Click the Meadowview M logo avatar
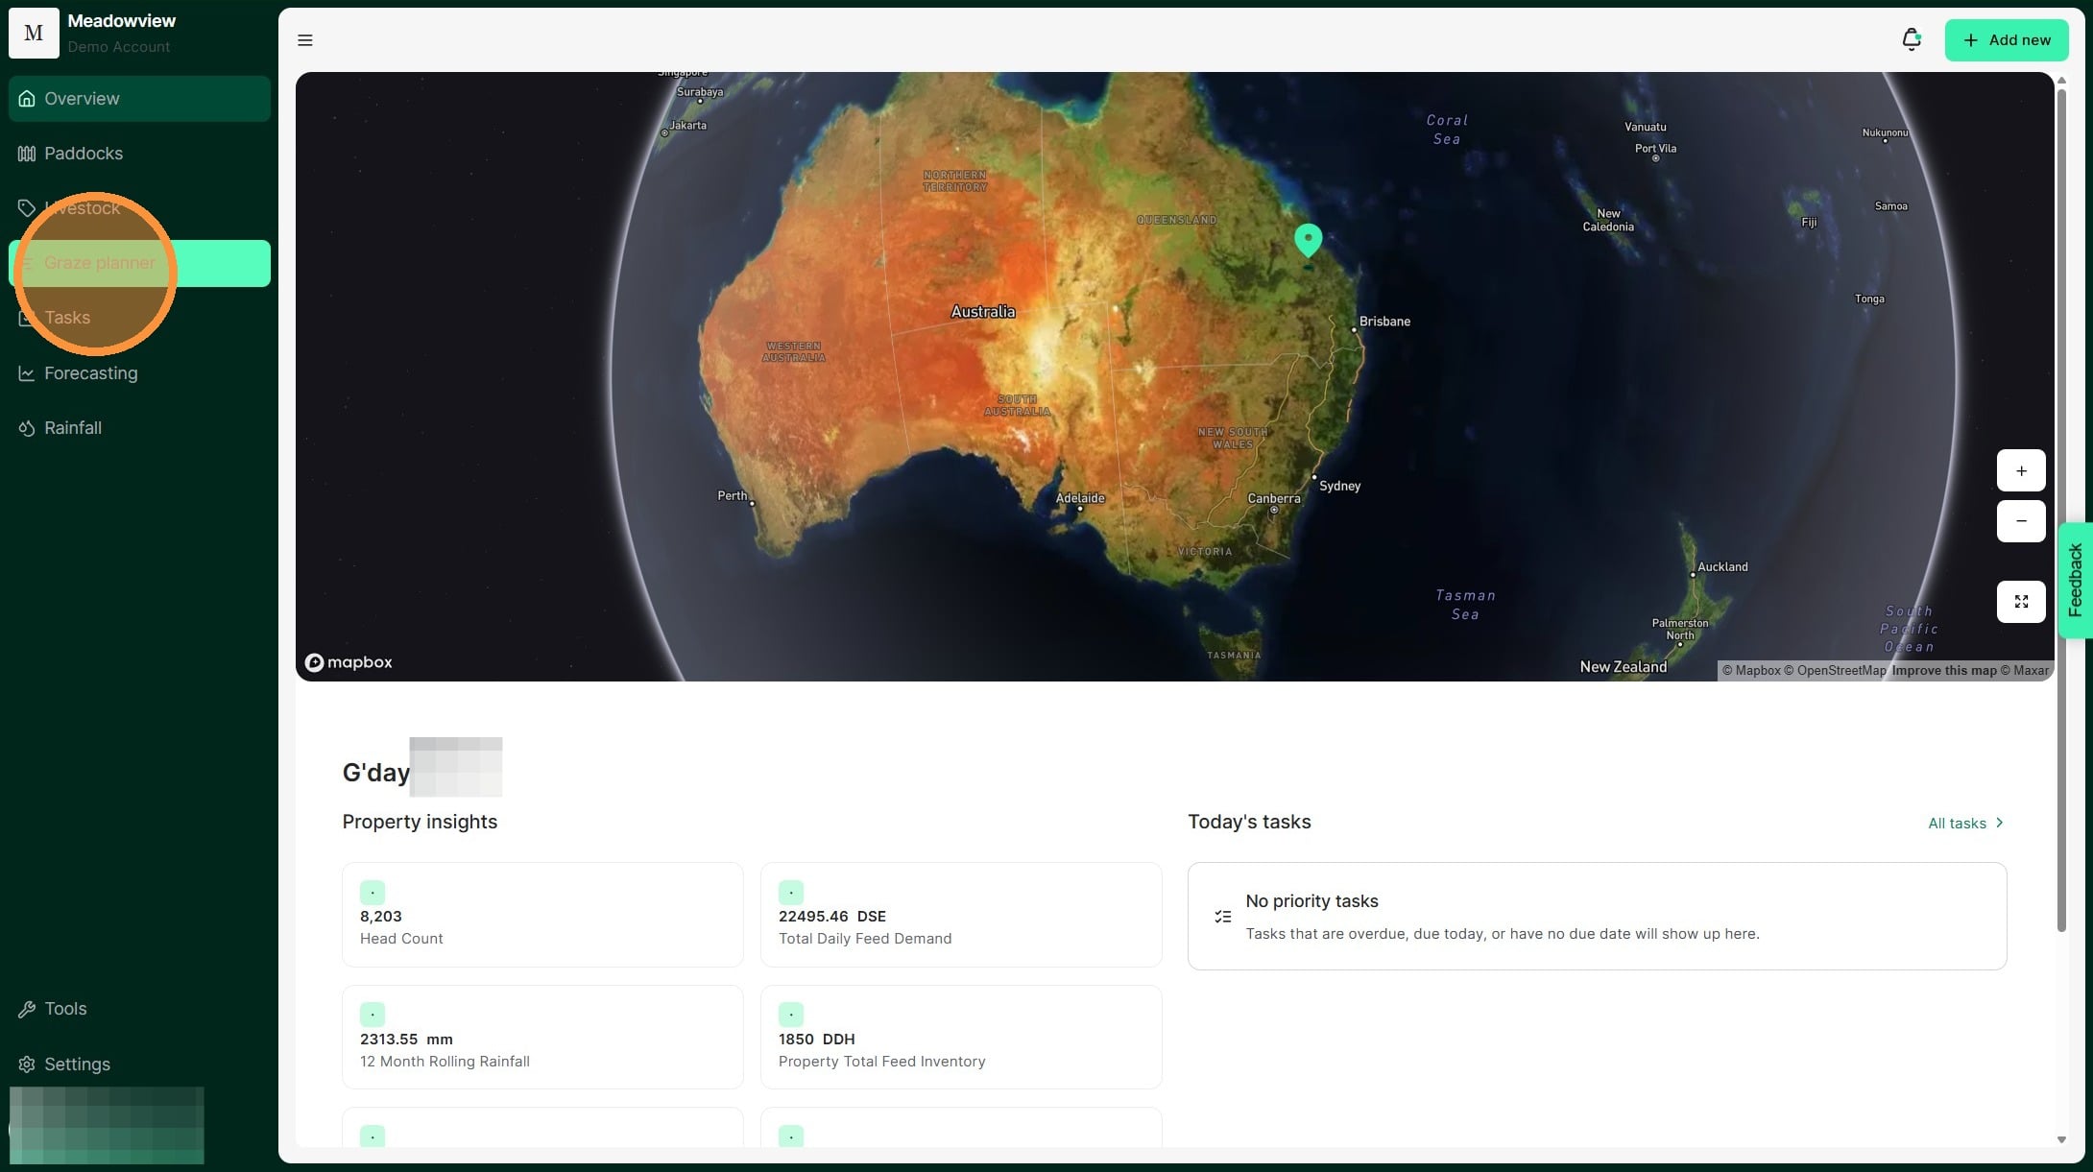2093x1172 pixels. coord(34,33)
